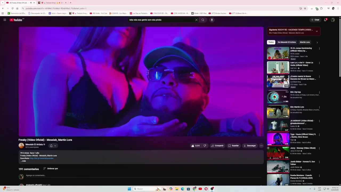Open the Justin Bieber - Honest thumbnail

(x=278, y=167)
